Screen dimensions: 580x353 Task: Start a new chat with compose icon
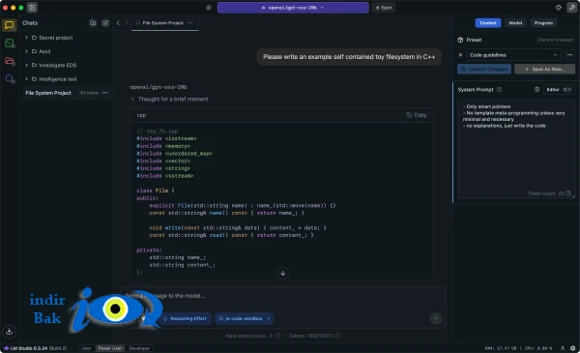[105, 23]
